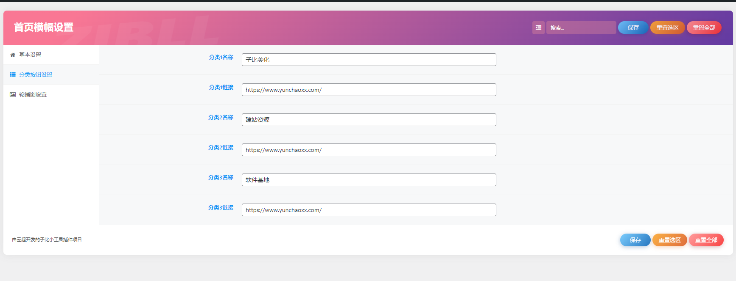Image resolution: width=736 pixels, height=281 pixels.
Task: Focus the 分类1名称 field containing 子比美化
Action: pos(369,60)
